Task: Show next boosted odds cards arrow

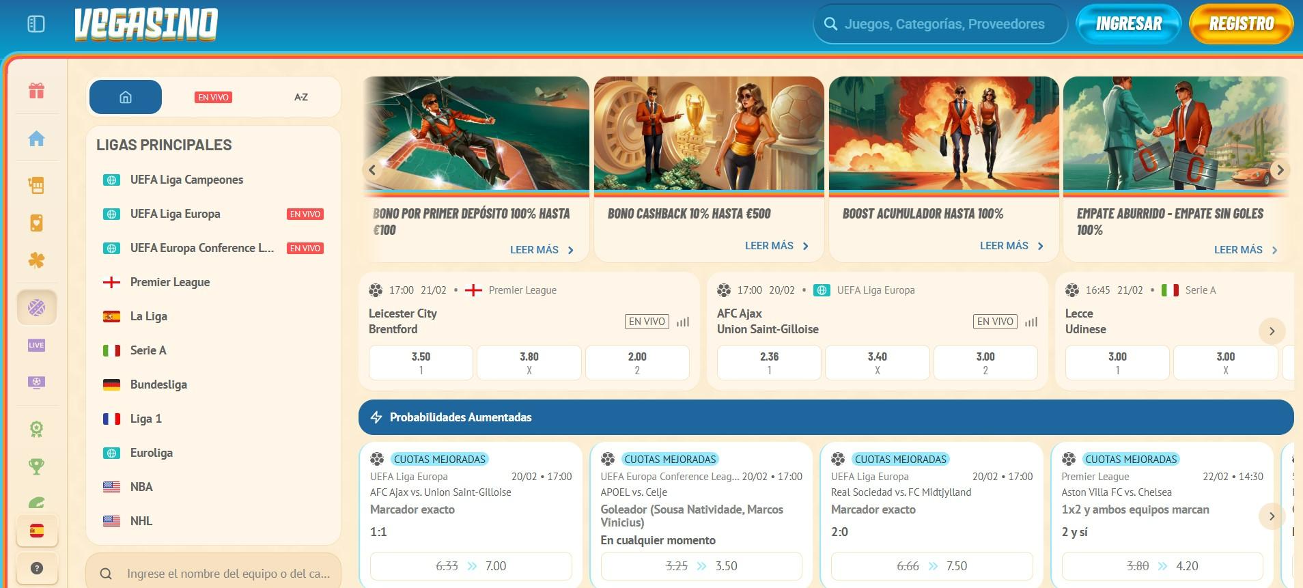Action: pyautogui.click(x=1272, y=516)
